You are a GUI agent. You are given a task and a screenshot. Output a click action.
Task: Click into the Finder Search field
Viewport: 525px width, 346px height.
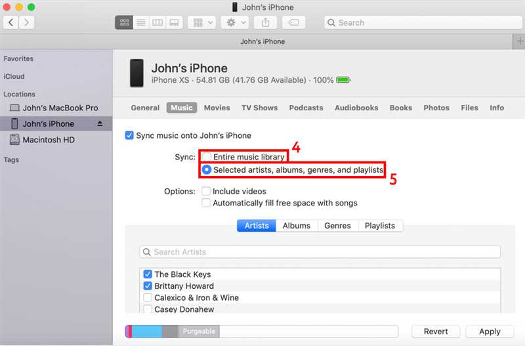(x=423, y=22)
